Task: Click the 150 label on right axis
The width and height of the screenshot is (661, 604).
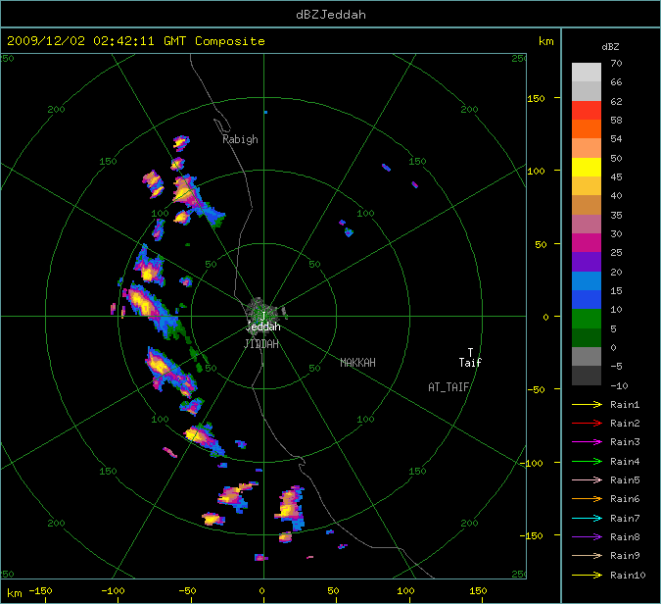Action: (536, 98)
